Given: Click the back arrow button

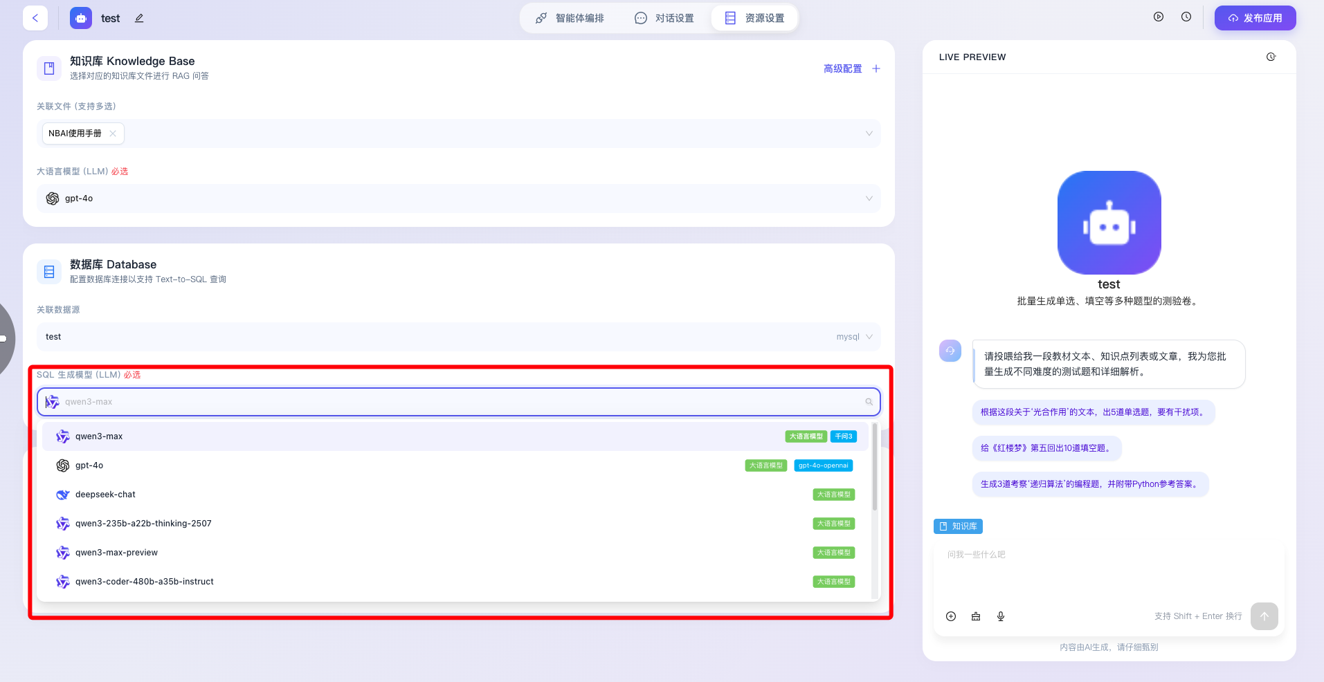Looking at the screenshot, I should (35, 18).
